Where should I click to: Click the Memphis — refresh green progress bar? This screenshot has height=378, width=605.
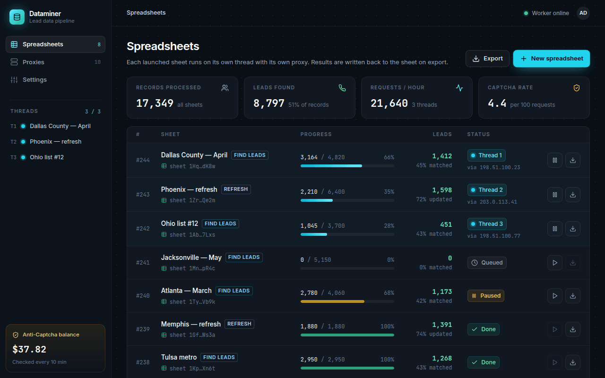pos(347,335)
